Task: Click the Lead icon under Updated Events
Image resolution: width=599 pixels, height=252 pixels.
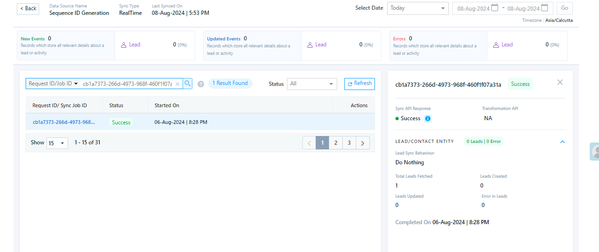Action: click(310, 45)
